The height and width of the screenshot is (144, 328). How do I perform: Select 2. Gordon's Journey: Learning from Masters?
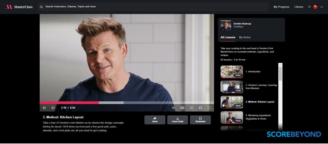(x=261, y=87)
